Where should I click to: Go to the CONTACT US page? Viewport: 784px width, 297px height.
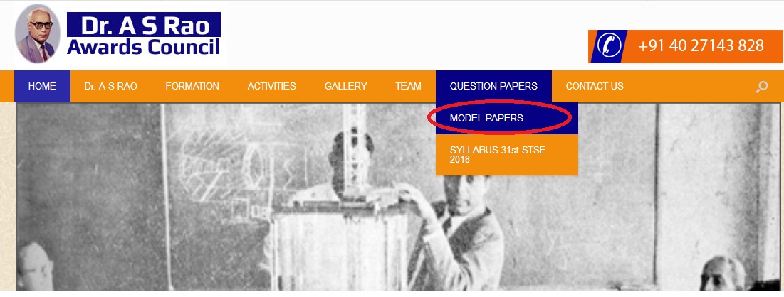point(595,87)
